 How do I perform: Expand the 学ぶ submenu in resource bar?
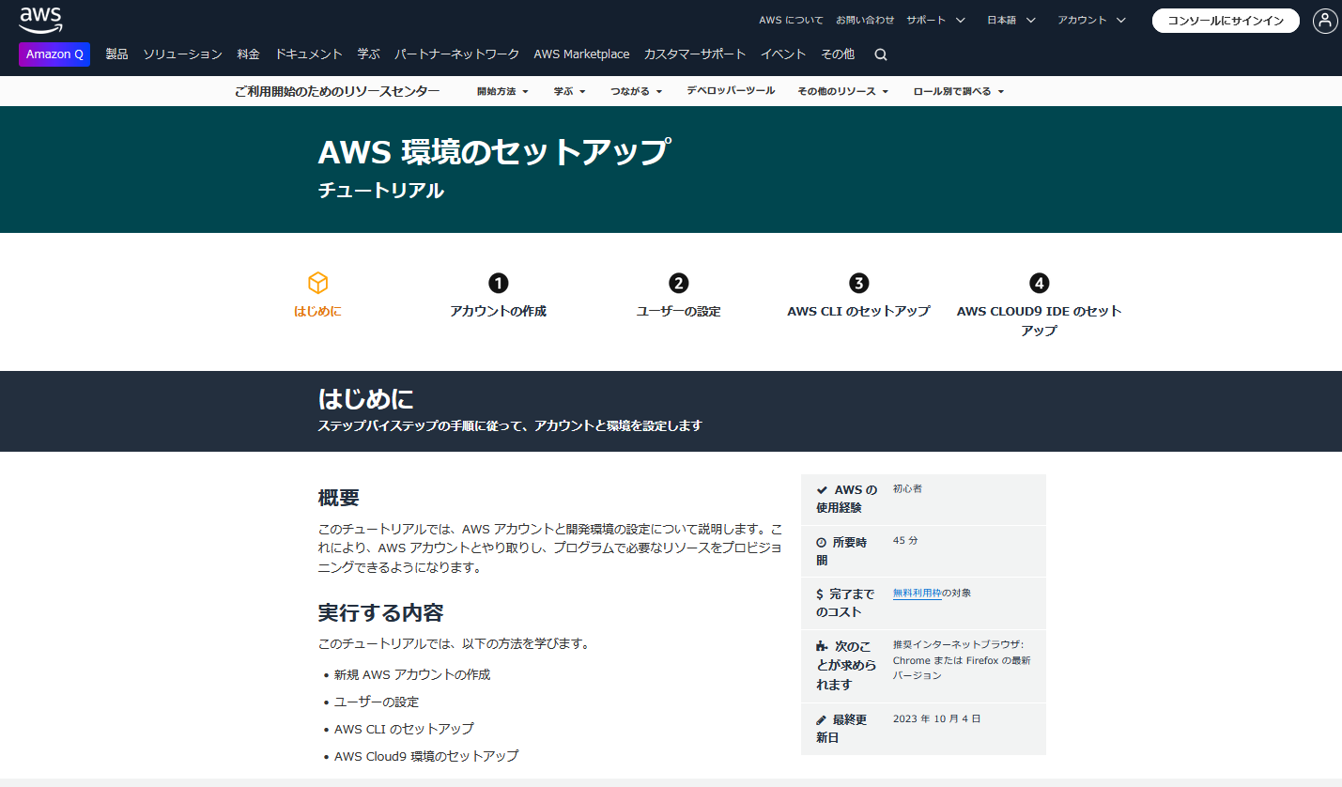569,91
